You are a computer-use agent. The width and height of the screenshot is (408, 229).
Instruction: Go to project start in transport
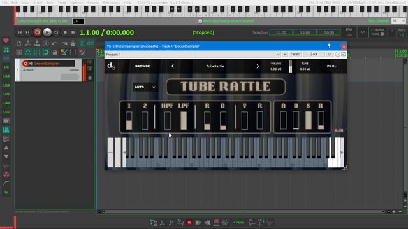[20, 32]
